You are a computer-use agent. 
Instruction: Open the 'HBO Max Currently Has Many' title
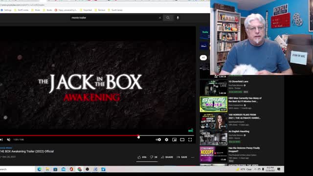click(x=245, y=100)
